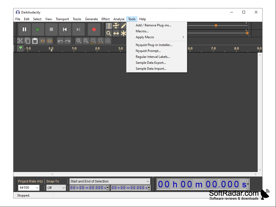Click the Zoom Toggle icon
The height and width of the screenshot is (207, 276).
click(x=108, y=41)
